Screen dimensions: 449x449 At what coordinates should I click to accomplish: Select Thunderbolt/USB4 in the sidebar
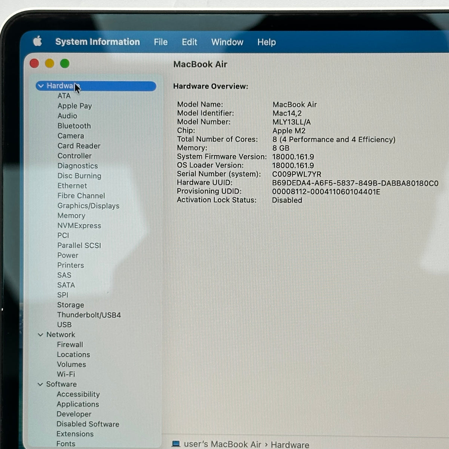(89, 315)
